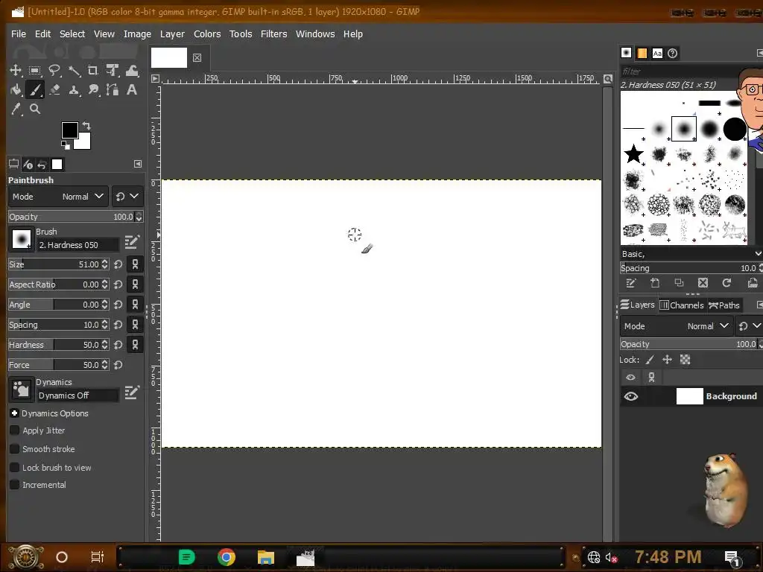This screenshot has width=763, height=572.
Task: Select the Smudge tool
Action: click(93, 90)
